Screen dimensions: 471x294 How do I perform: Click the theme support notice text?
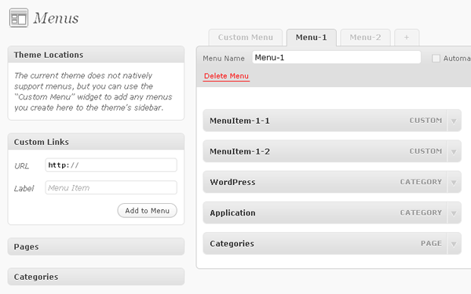point(93,92)
